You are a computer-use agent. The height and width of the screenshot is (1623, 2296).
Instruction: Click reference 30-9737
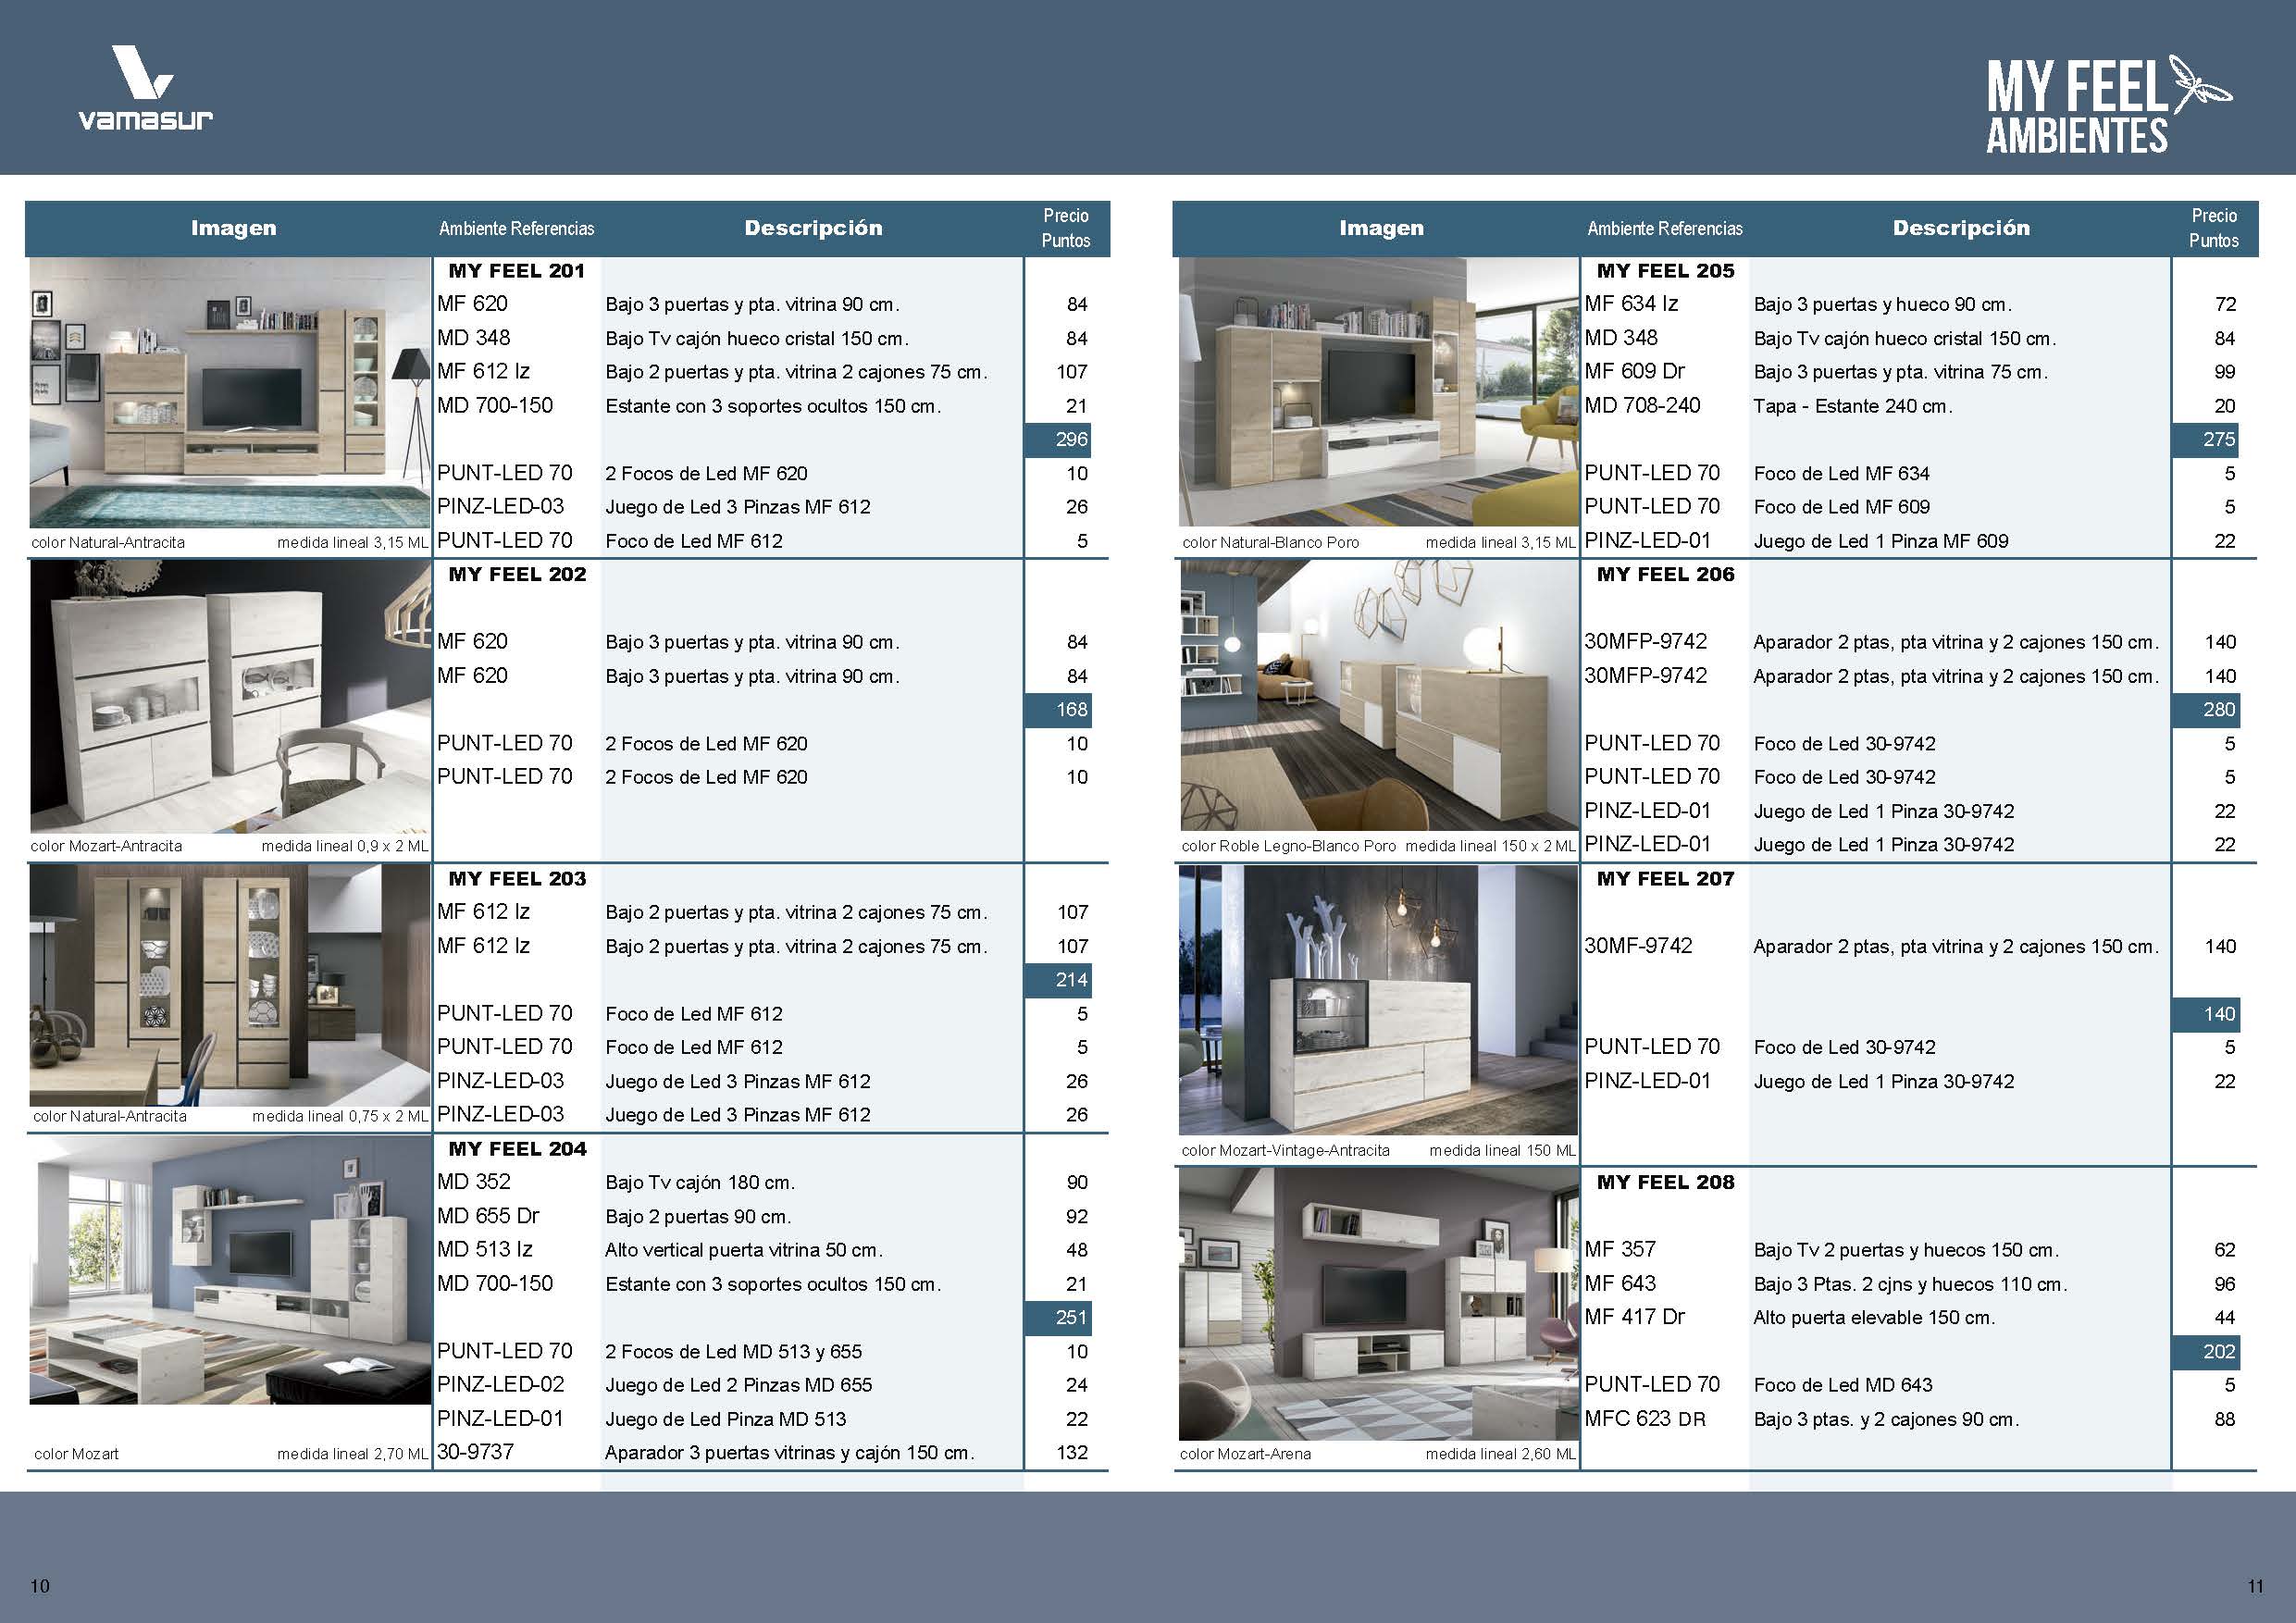point(475,1452)
